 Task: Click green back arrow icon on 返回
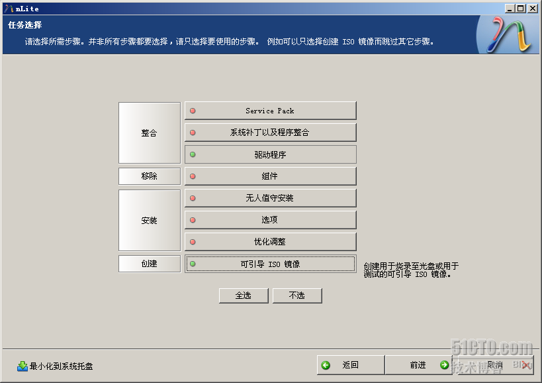click(x=326, y=365)
